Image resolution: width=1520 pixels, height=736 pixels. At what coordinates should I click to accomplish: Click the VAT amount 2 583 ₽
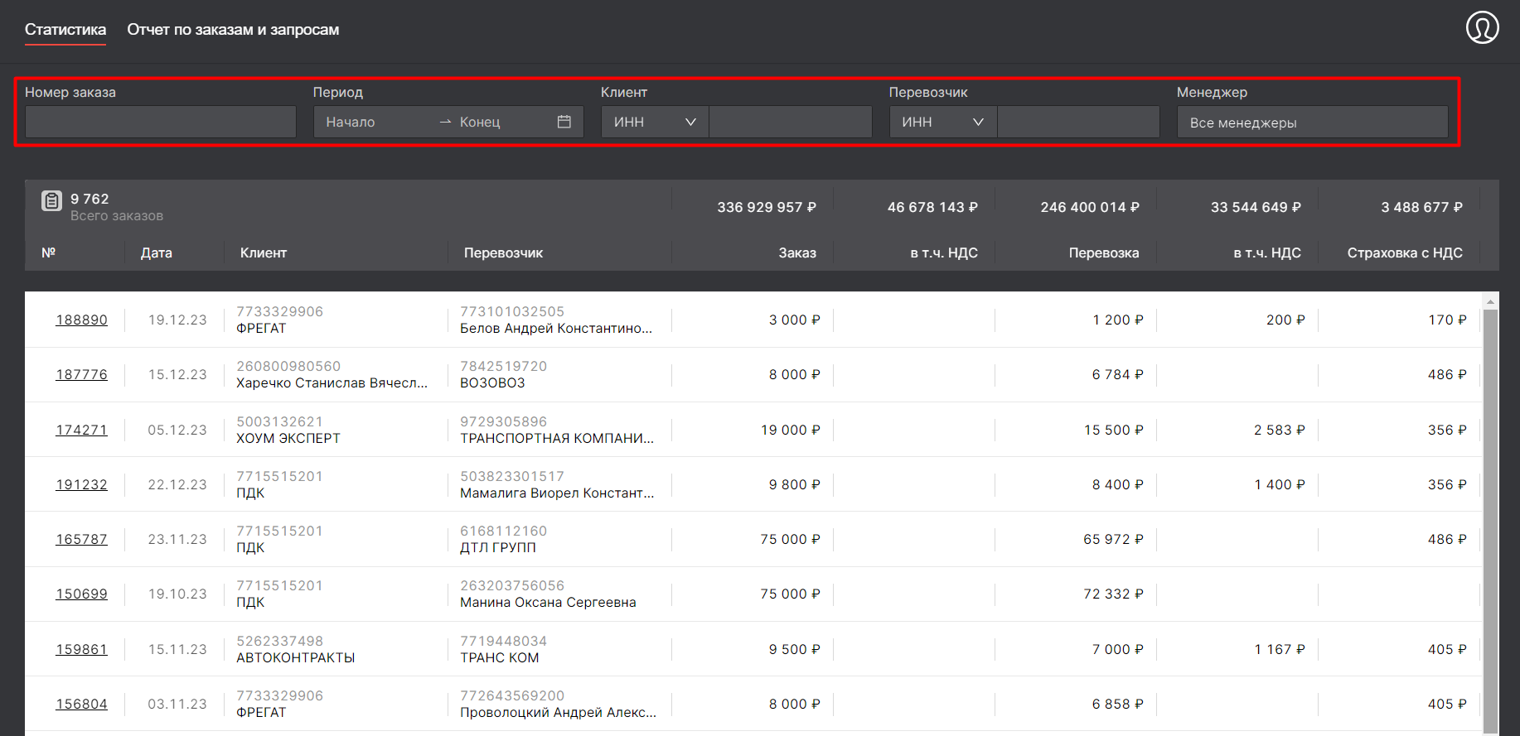1280,430
